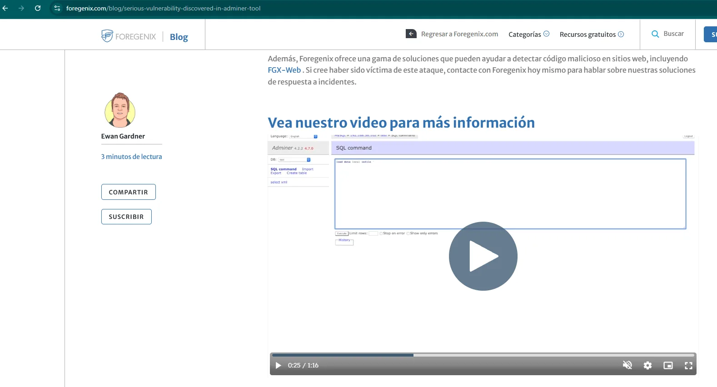Image resolution: width=717 pixels, height=387 pixels.
Task: Click the SUSCRIBIR button
Action: 126,217
